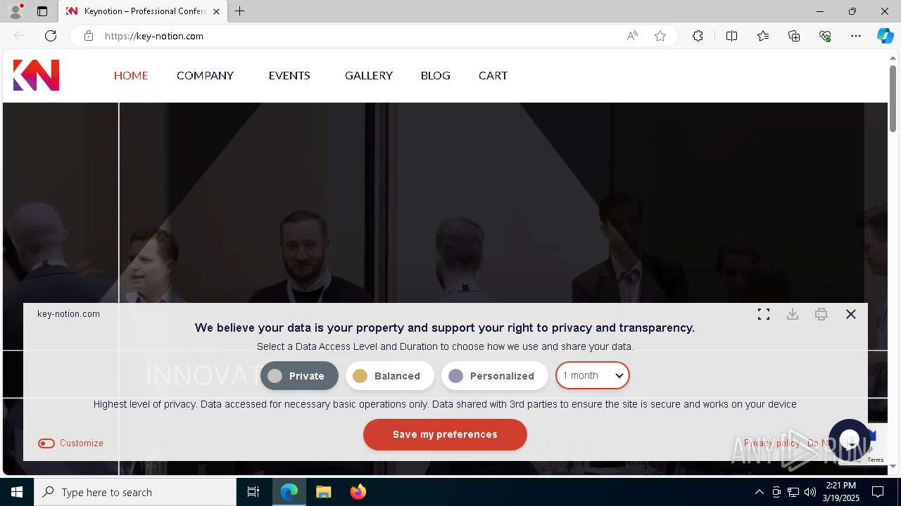Screen dimensions: 901x506
Task: Open Microsoft Edge from taskbar
Action: tap(289, 492)
